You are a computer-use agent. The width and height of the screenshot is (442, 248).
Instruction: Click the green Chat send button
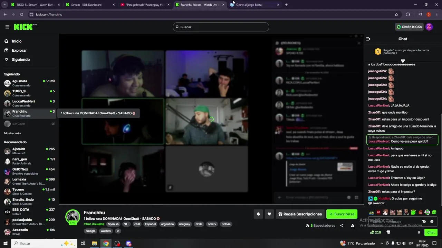point(431,232)
